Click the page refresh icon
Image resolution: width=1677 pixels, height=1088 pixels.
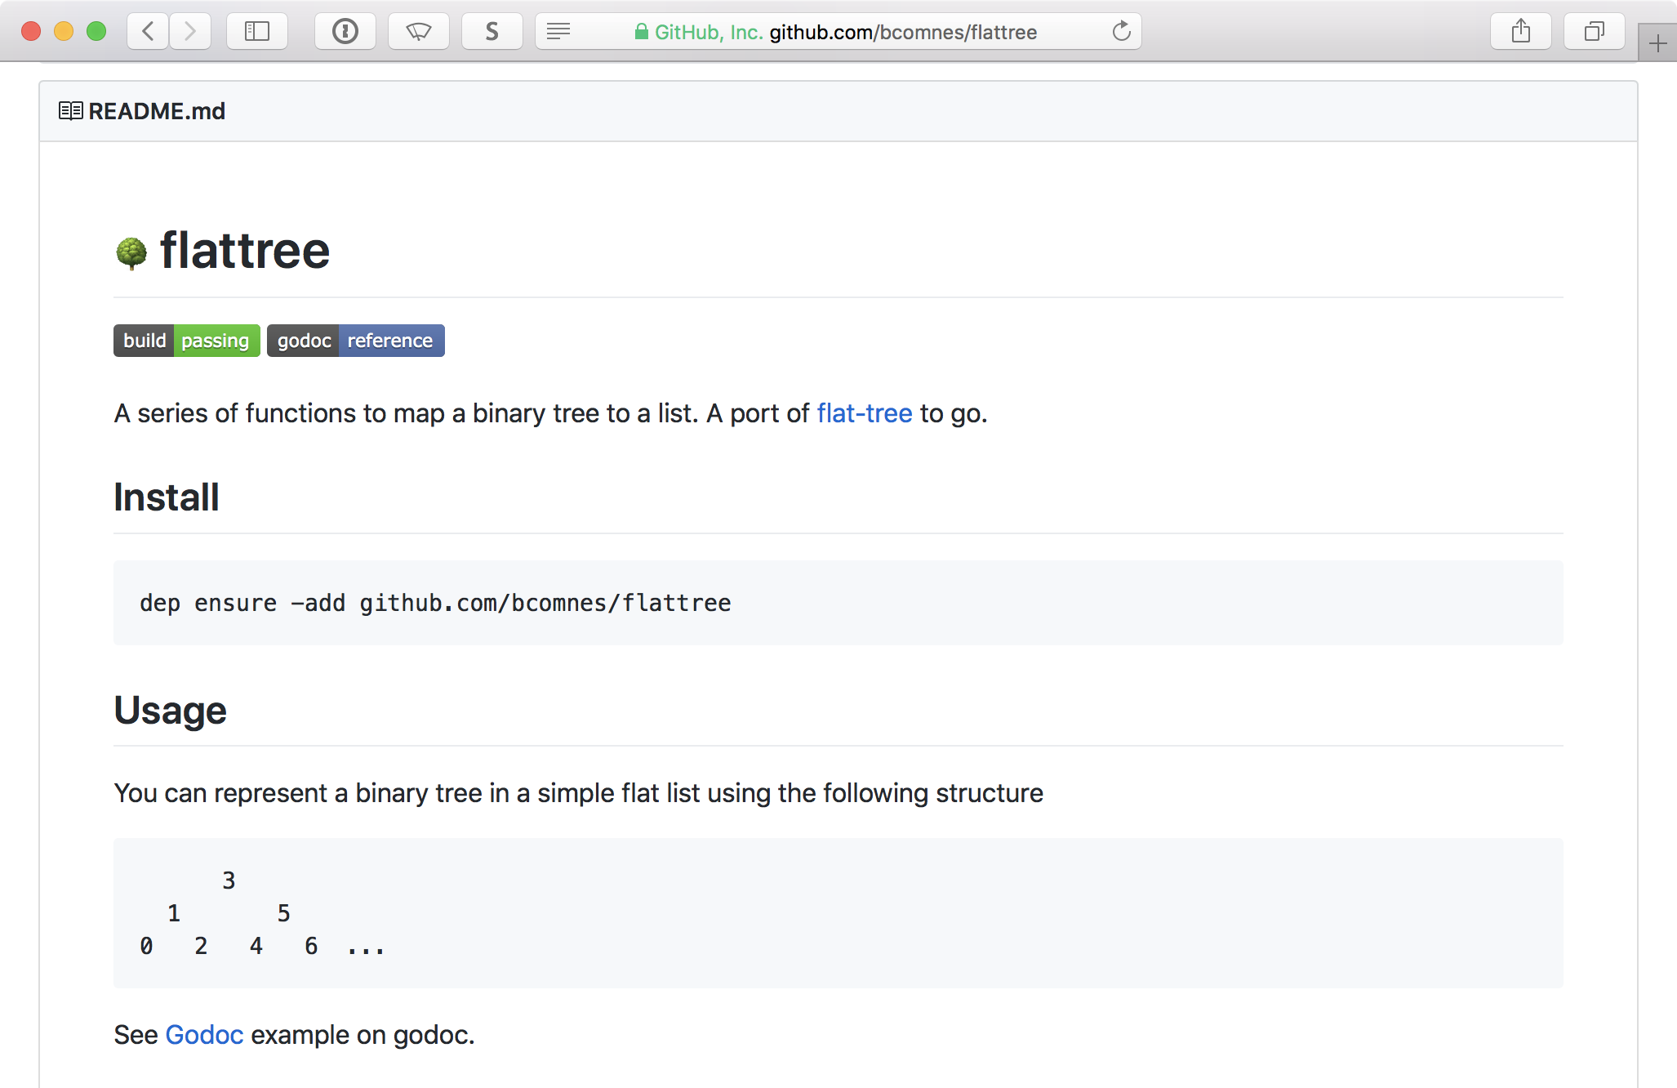[1122, 30]
